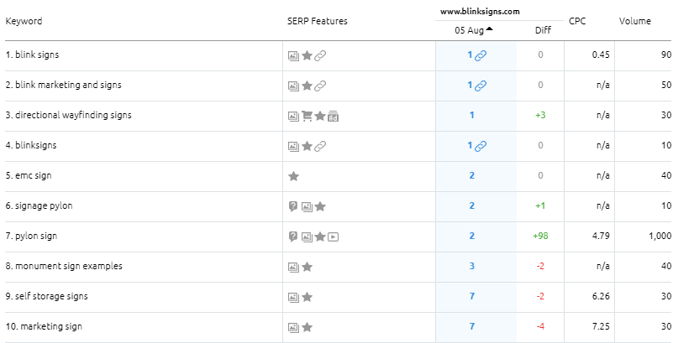Click the blue link icon next to blink signs position

click(x=481, y=55)
